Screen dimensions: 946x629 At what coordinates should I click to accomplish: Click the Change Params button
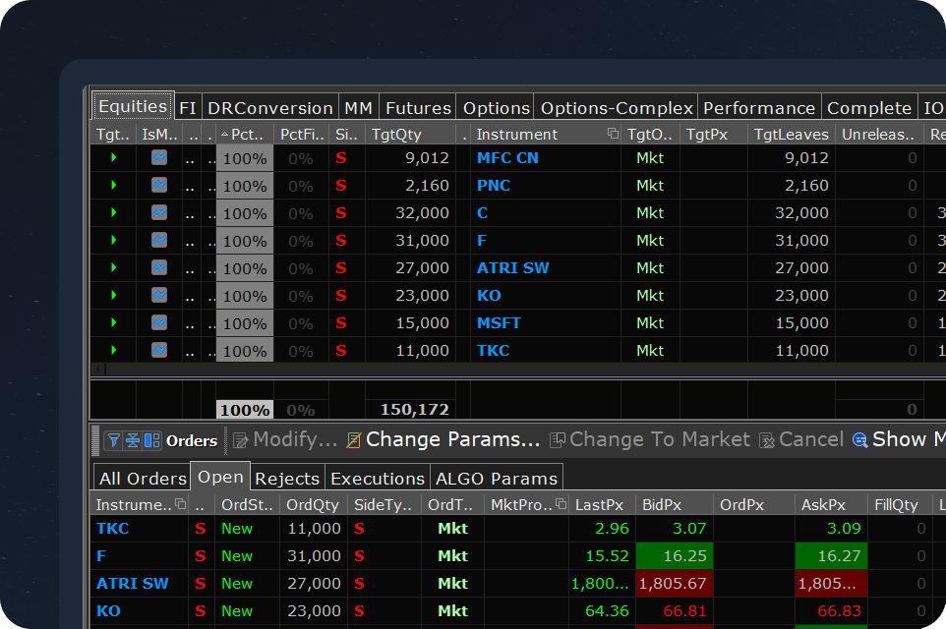pyautogui.click(x=443, y=440)
